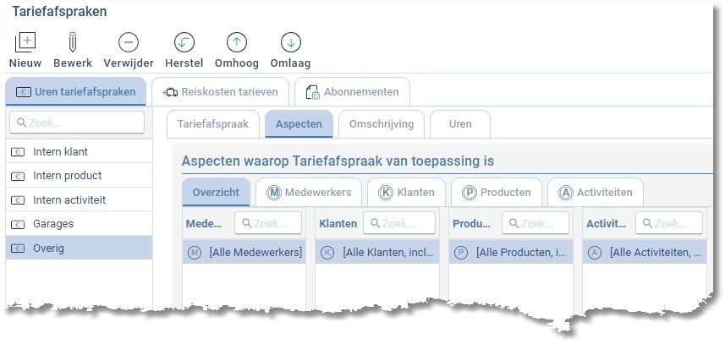This screenshot has height=344, width=725.
Task: Open the Klanten aspect tab
Action: (406, 193)
